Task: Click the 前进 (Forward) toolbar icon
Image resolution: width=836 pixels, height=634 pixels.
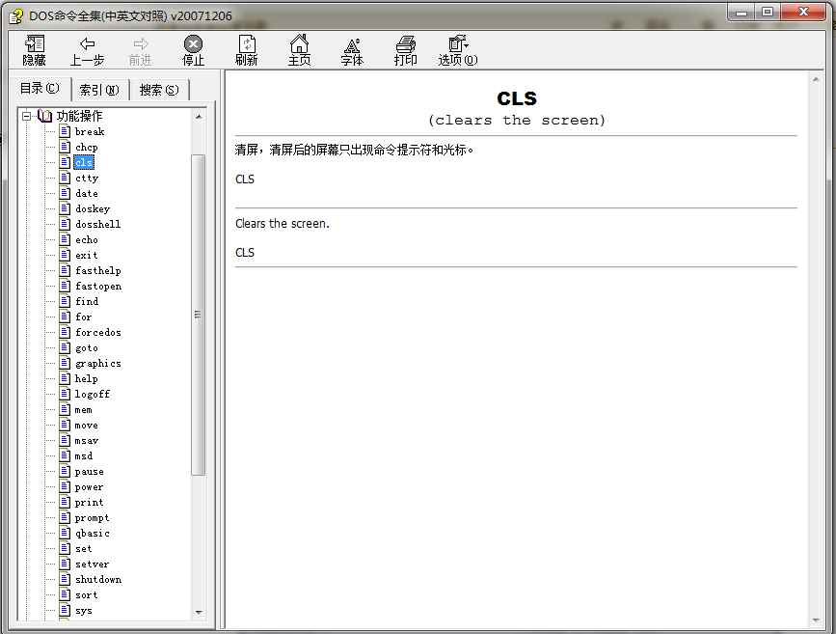Action: [x=140, y=50]
